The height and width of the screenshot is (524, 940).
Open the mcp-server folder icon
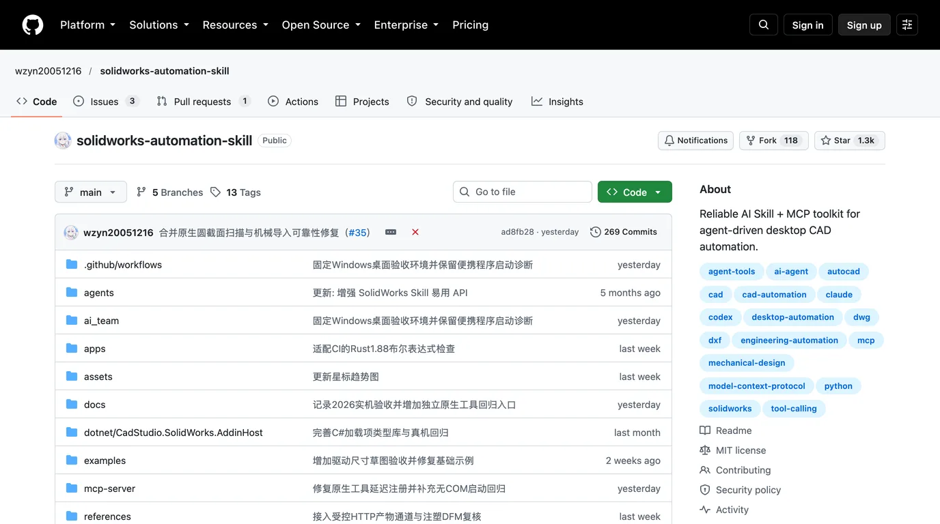(72, 489)
